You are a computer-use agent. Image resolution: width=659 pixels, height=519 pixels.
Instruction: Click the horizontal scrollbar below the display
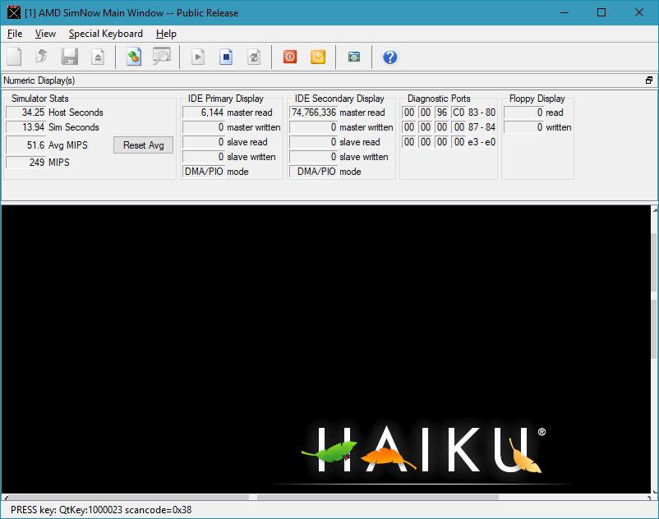point(329,497)
